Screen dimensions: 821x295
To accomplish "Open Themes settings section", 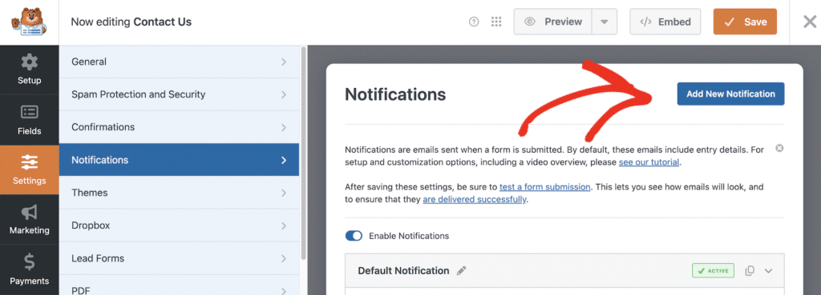I will click(x=179, y=193).
